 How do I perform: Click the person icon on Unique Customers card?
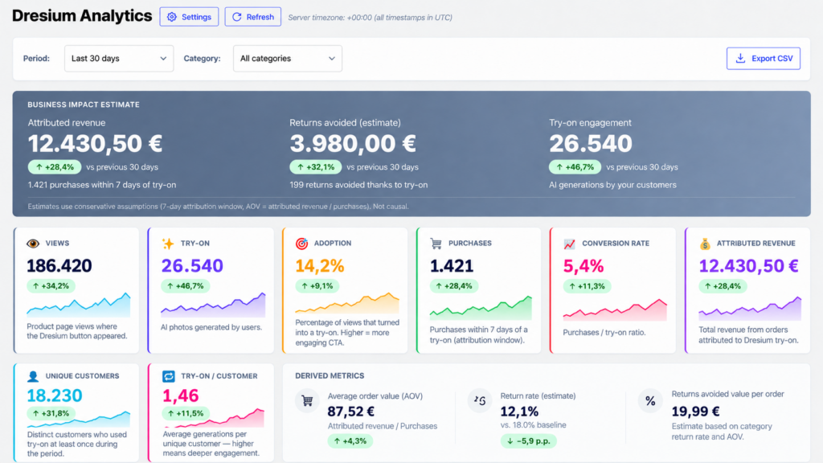click(33, 376)
